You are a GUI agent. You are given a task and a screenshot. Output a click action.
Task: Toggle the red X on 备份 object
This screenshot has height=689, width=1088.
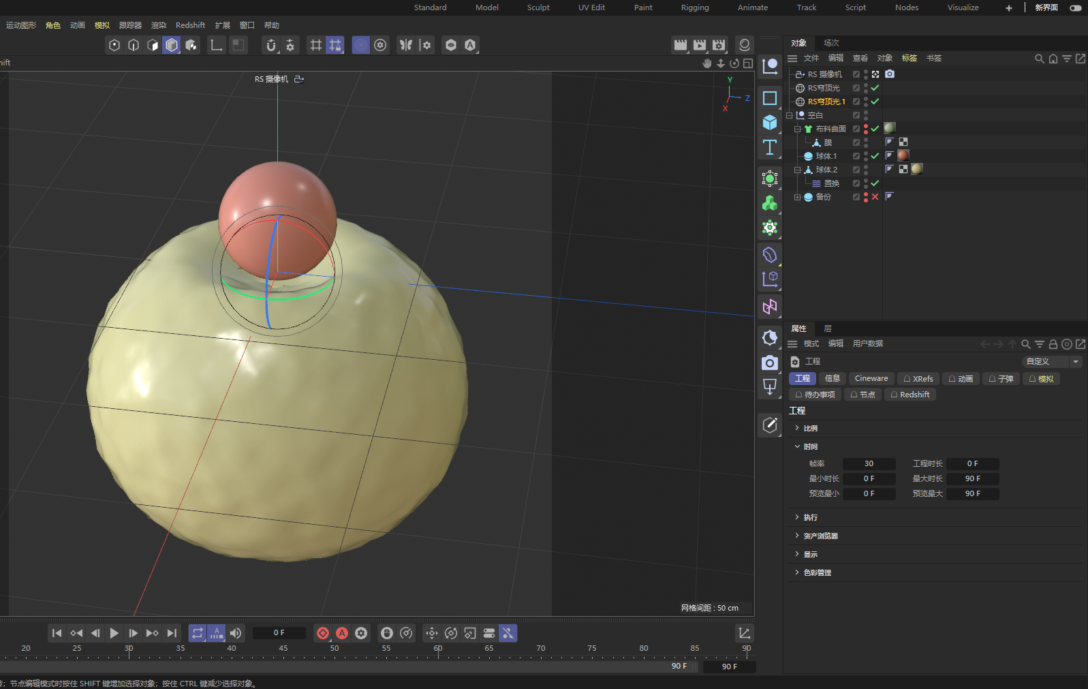[x=875, y=197]
